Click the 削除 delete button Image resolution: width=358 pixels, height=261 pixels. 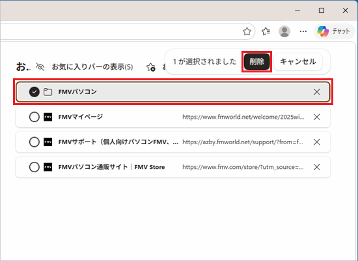tap(256, 61)
